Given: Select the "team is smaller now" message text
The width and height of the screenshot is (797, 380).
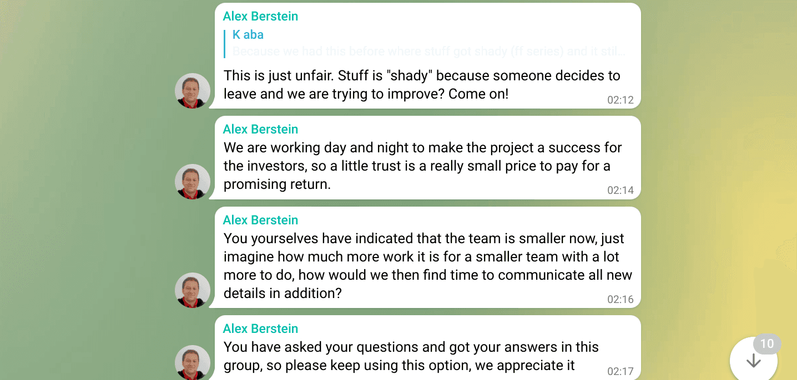Looking at the screenshot, I should pyautogui.click(x=427, y=266).
